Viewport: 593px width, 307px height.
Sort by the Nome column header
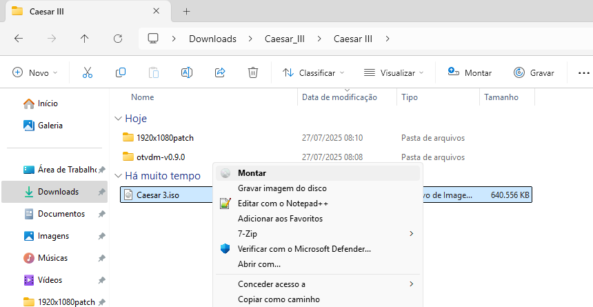pyautogui.click(x=142, y=97)
